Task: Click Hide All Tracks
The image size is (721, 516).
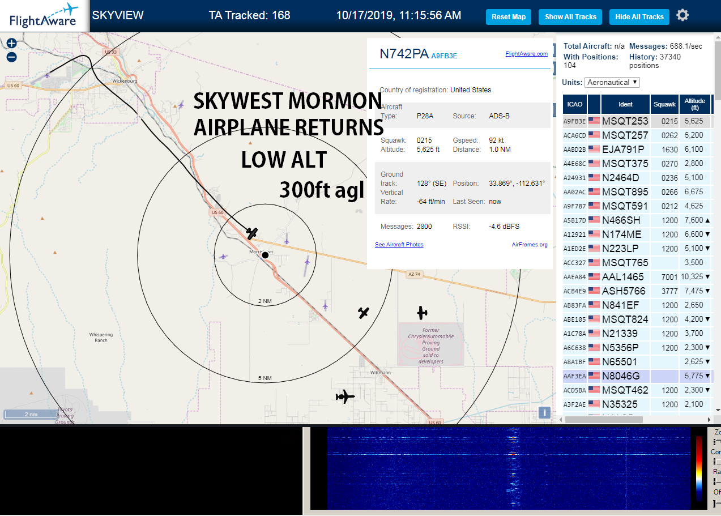Action: pyautogui.click(x=639, y=17)
